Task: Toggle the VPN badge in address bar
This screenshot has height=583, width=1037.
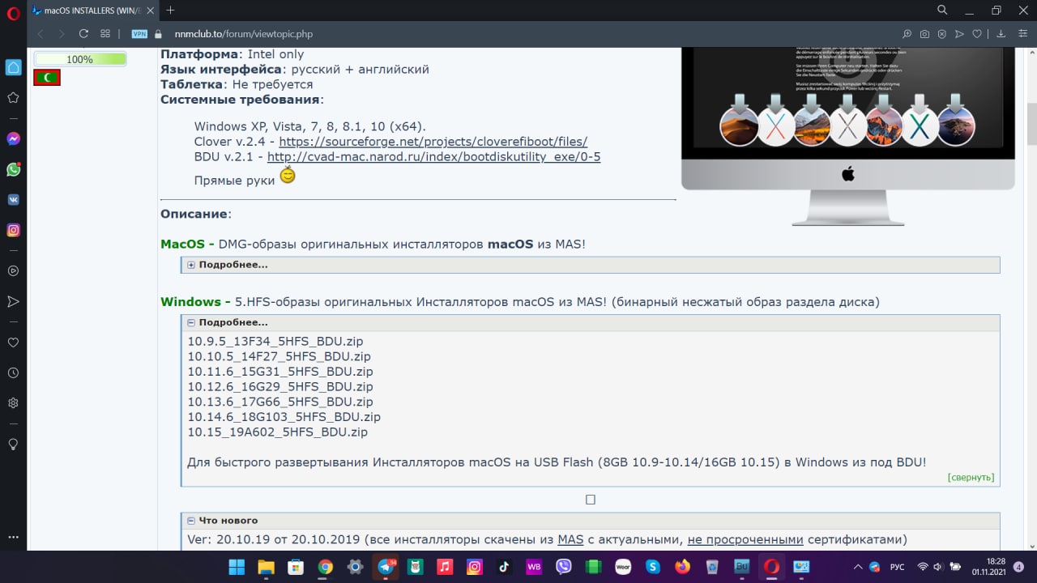Action: (139, 34)
